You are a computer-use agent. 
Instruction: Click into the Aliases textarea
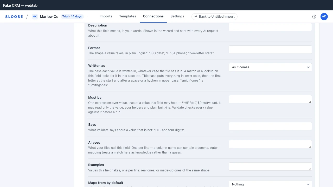click(270, 144)
